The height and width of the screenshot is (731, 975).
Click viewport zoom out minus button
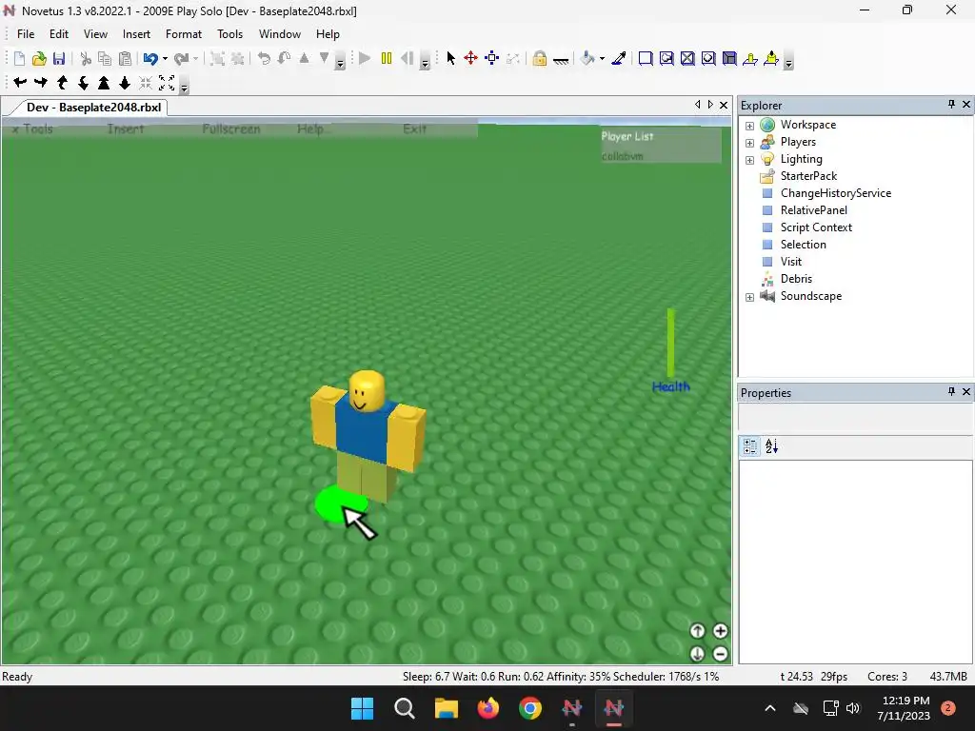pos(720,654)
